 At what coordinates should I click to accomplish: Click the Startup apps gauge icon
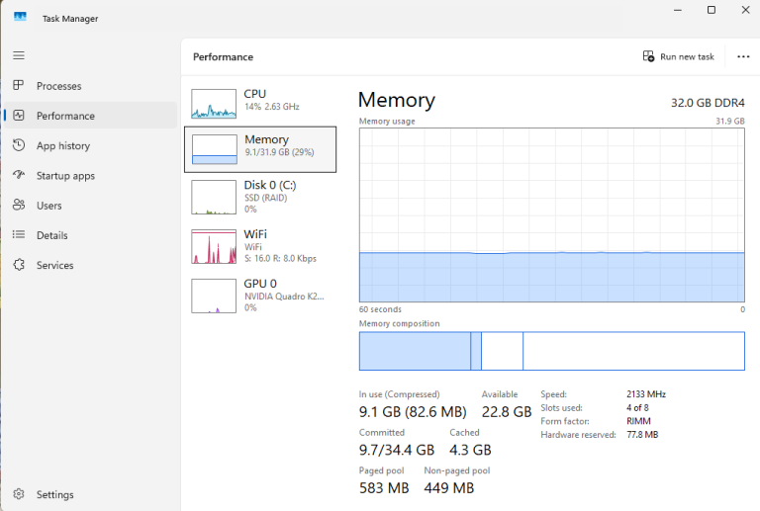[19, 175]
